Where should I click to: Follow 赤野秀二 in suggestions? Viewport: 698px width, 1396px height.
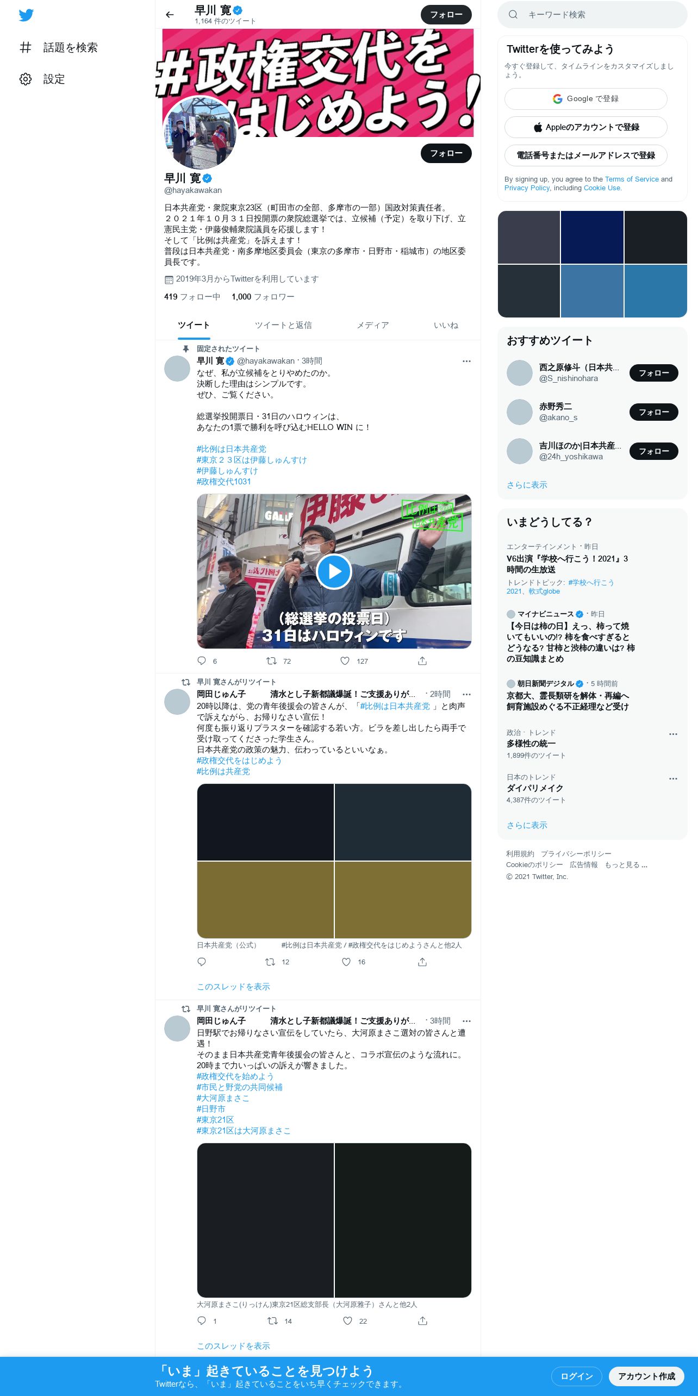point(654,412)
